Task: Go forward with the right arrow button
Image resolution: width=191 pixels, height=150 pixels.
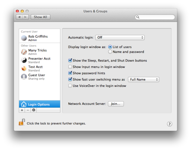Action: click(x=25, y=17)
